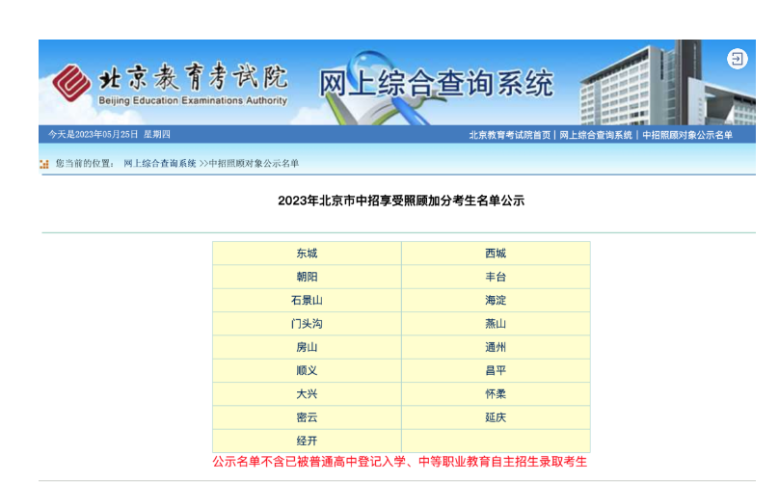Click the exit icon in top-right corner

click(x=737, y=59)
